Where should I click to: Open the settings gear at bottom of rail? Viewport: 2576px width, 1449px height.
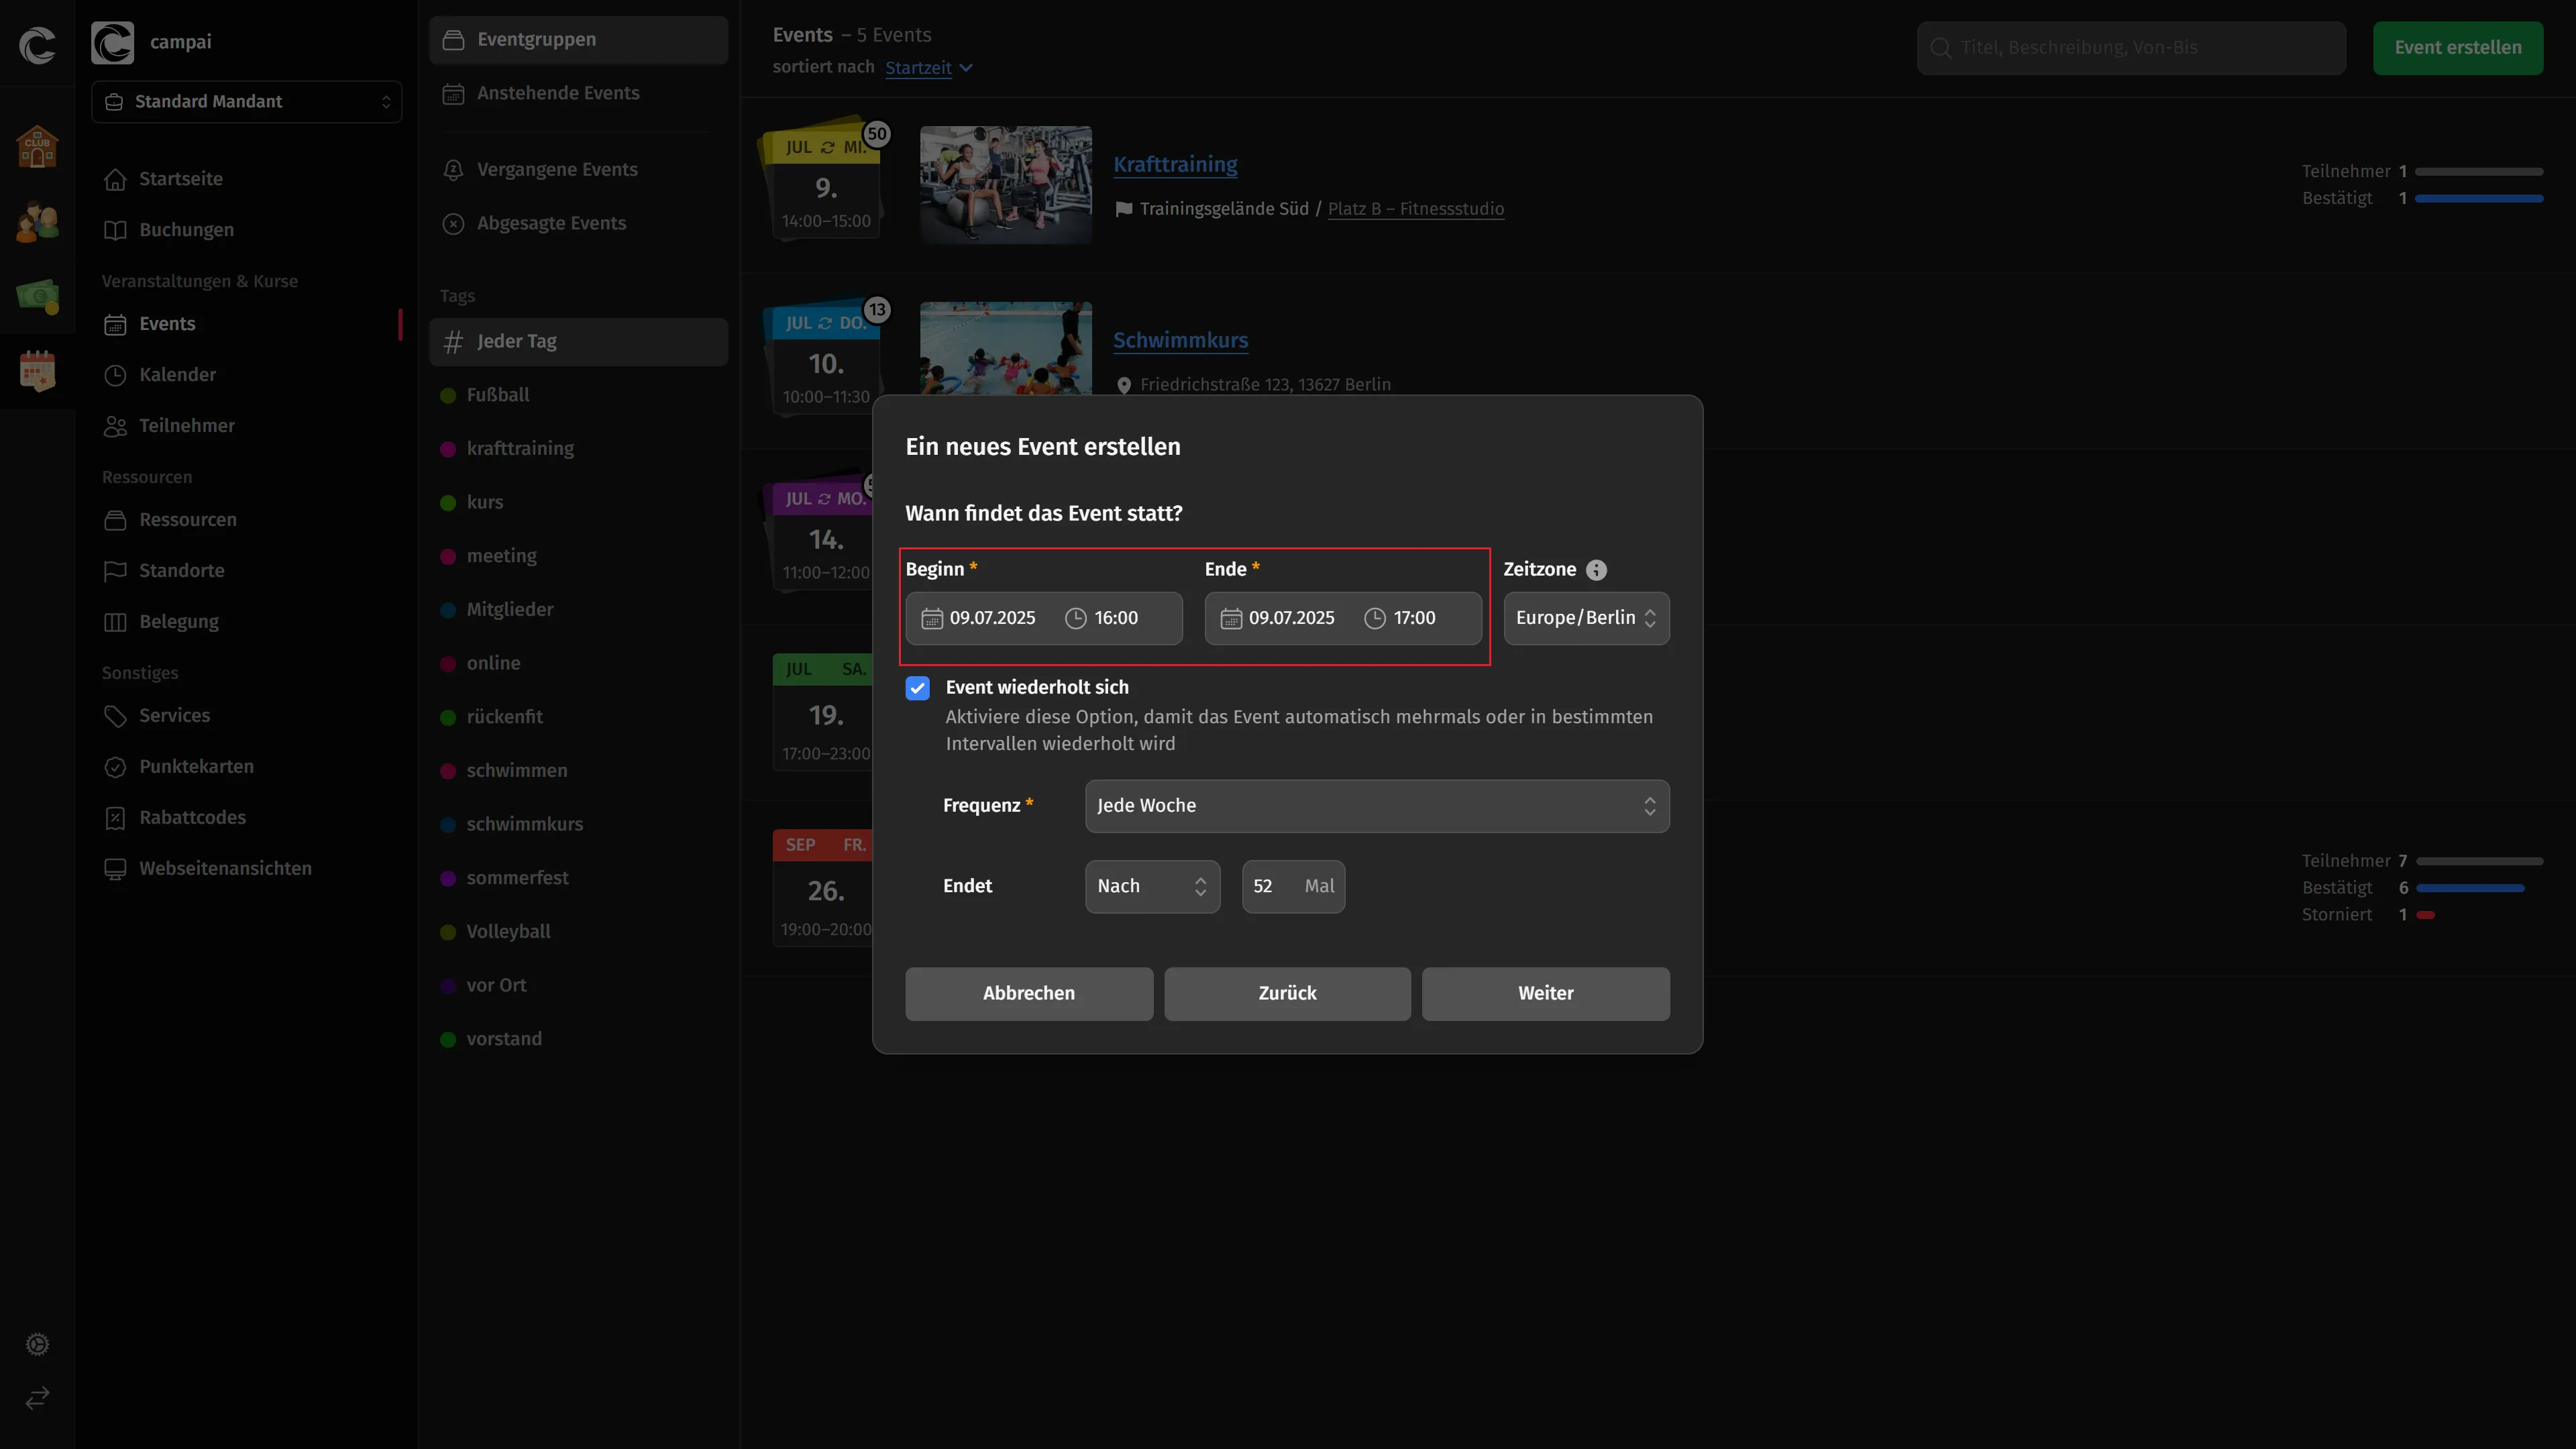tap(37, 1344)
